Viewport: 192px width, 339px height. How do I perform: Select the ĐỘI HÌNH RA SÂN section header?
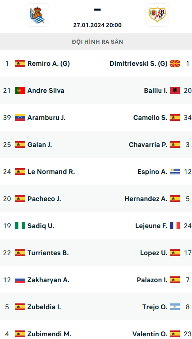pos(96,41)
